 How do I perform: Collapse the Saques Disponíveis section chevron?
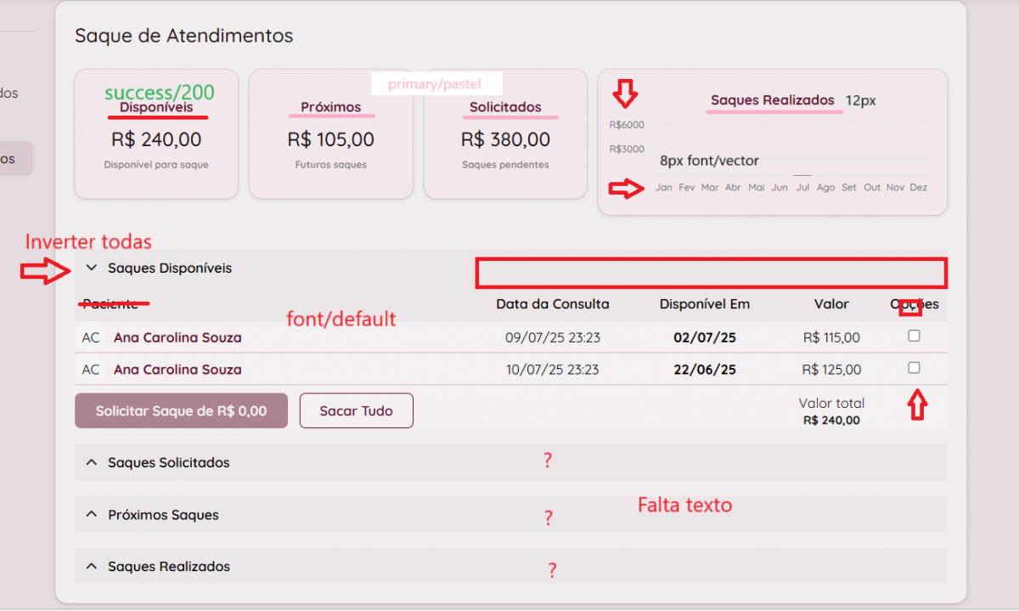click(x=92, y=268)
